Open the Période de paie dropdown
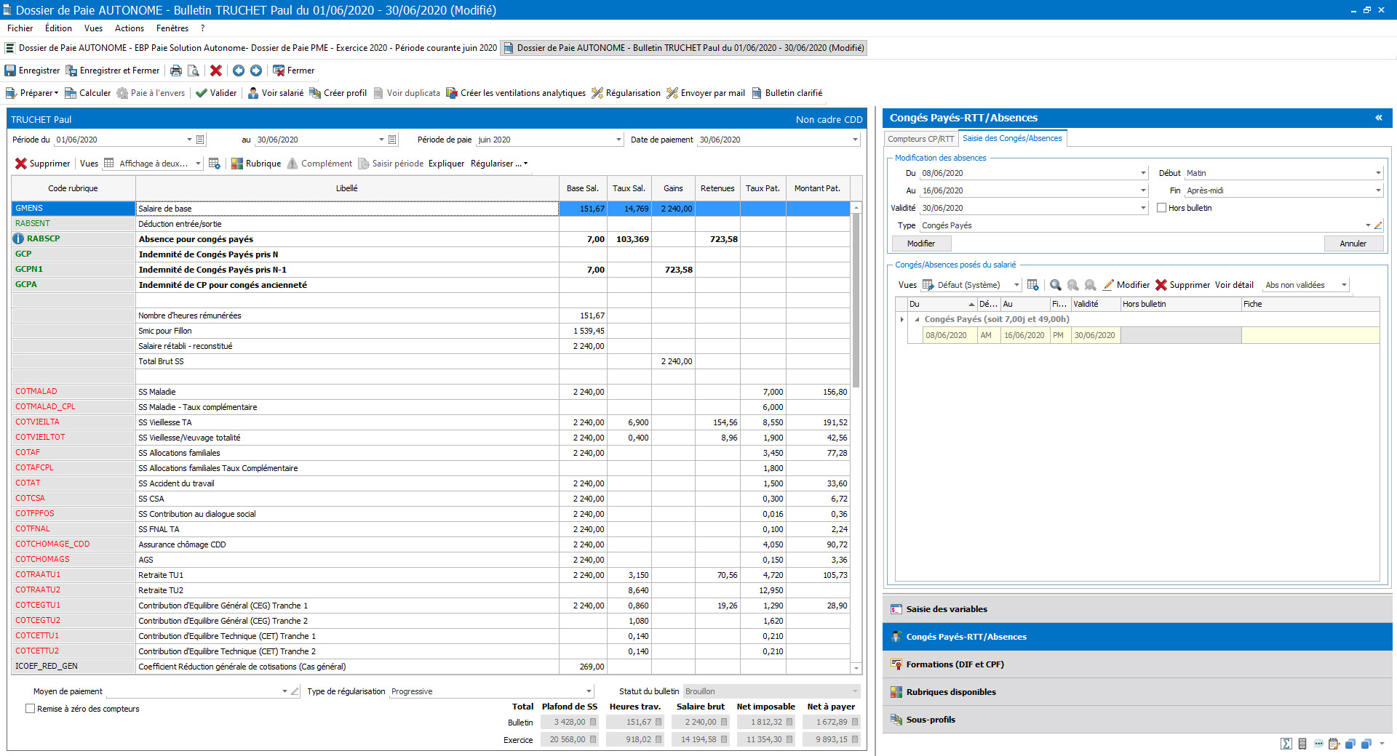1397x756 pixels. tap(618, 140)
